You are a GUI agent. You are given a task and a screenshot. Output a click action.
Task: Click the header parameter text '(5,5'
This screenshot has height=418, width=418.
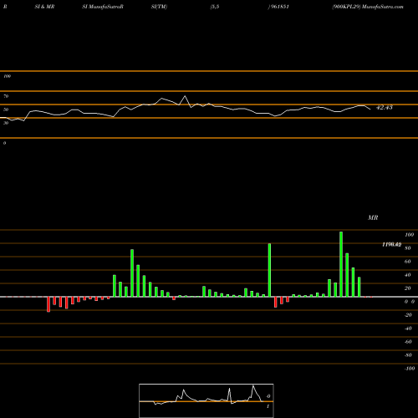tap(215, 7)
